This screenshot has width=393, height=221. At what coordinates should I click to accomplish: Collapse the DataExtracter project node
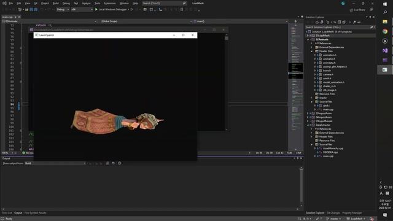[x=308, y=125]
